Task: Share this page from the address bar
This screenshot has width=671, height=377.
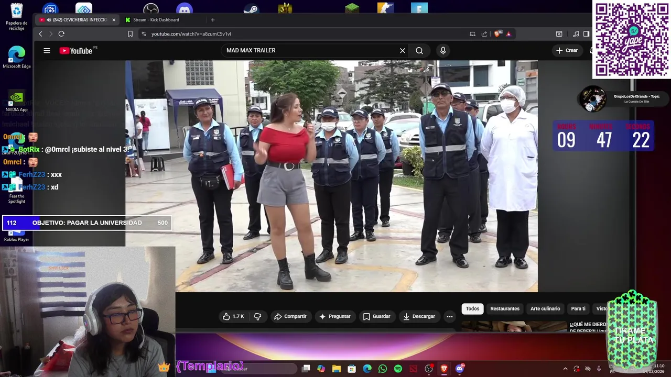Action: coord(484,34)
